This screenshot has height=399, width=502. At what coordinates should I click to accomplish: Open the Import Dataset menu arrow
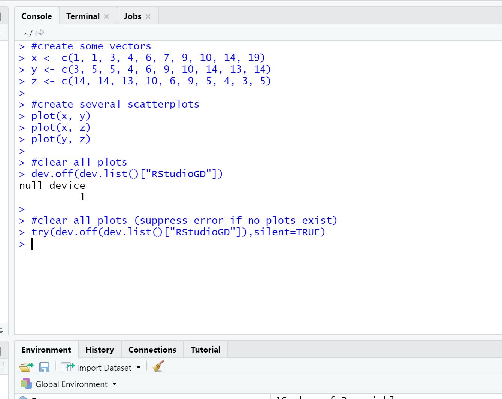click(x=139, y=368)
